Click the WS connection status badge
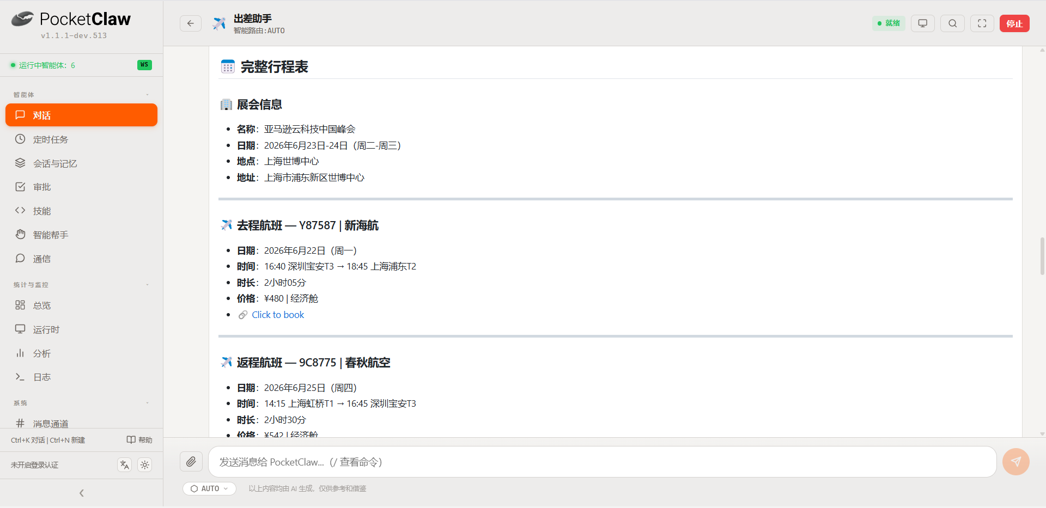Viewport: 1046px width, 508px height. [x=144, y=65]
